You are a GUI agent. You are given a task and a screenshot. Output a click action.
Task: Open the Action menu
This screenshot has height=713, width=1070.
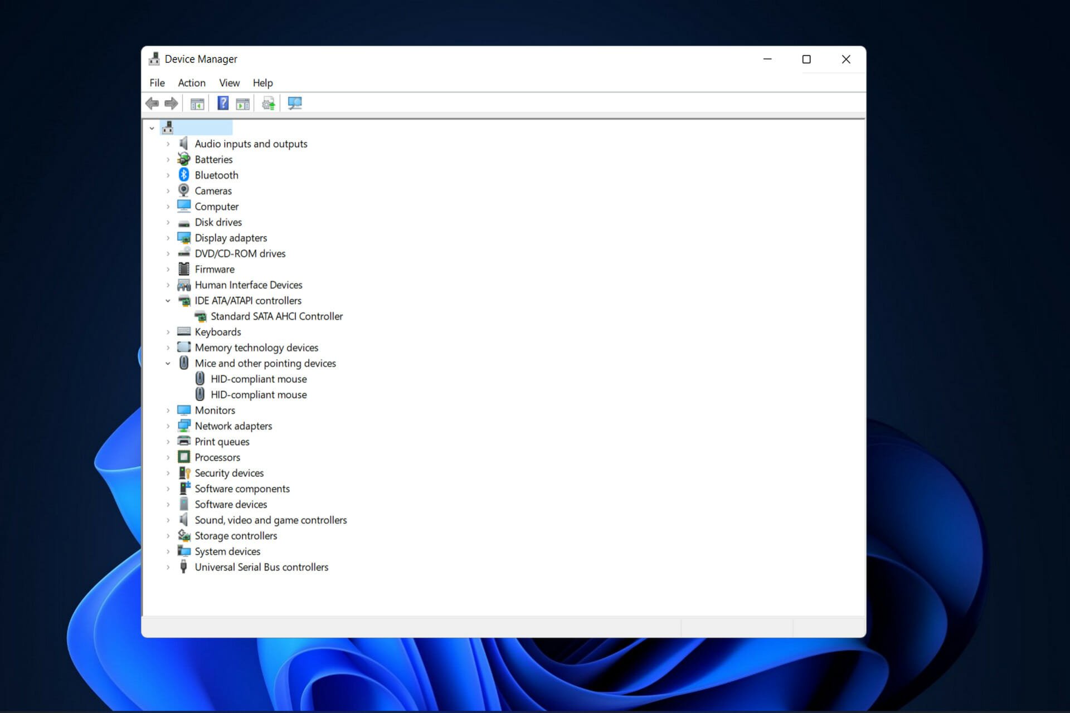click(x=190, y=82)
